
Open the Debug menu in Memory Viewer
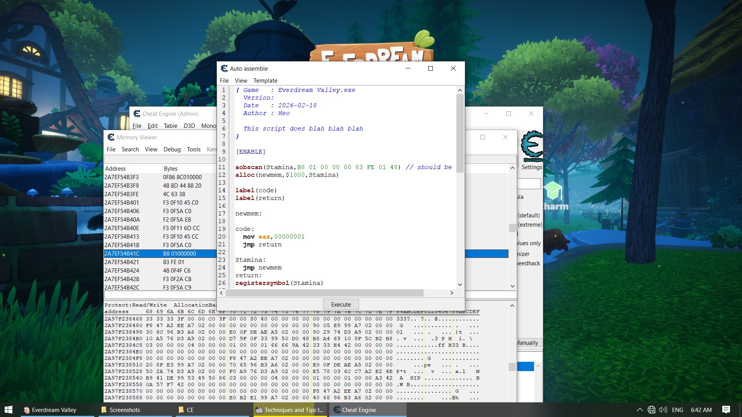(172, 149)
